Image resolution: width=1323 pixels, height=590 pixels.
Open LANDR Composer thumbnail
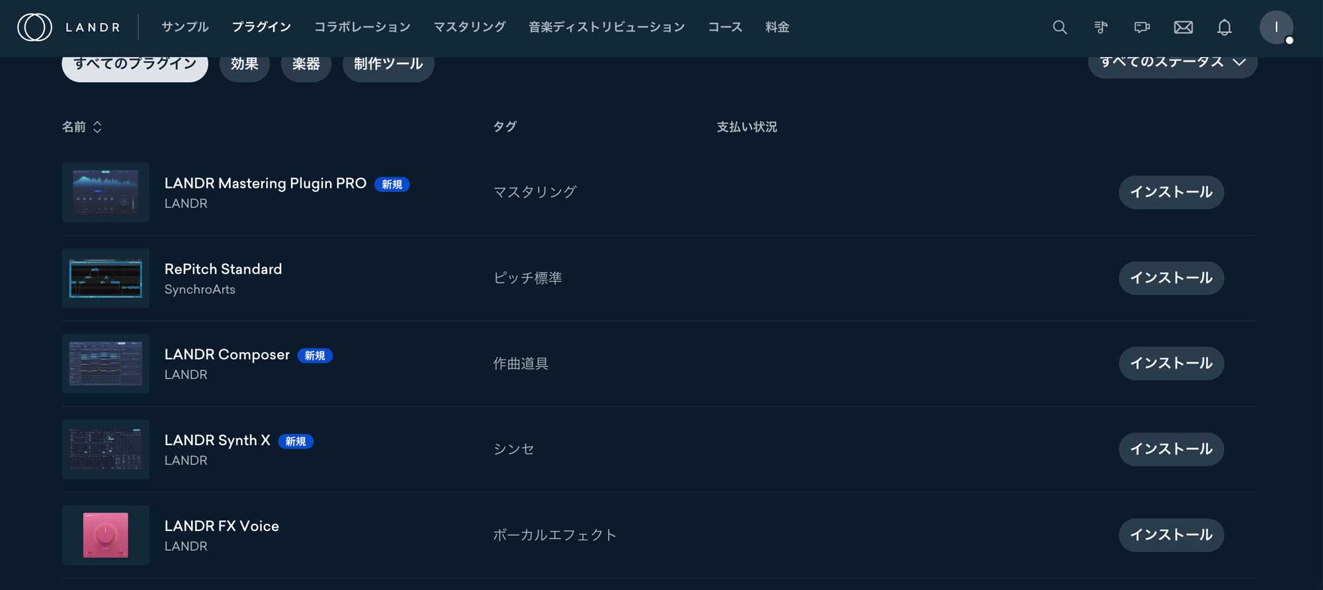[106, 363]
